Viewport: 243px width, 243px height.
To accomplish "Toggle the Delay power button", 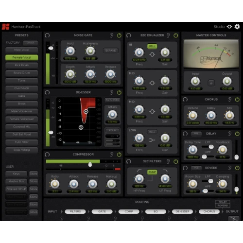I will (x=237, y=134).
